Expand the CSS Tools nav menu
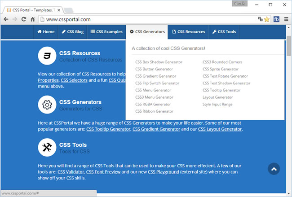This screenshot has width=292, height=197. pos(224,32)
